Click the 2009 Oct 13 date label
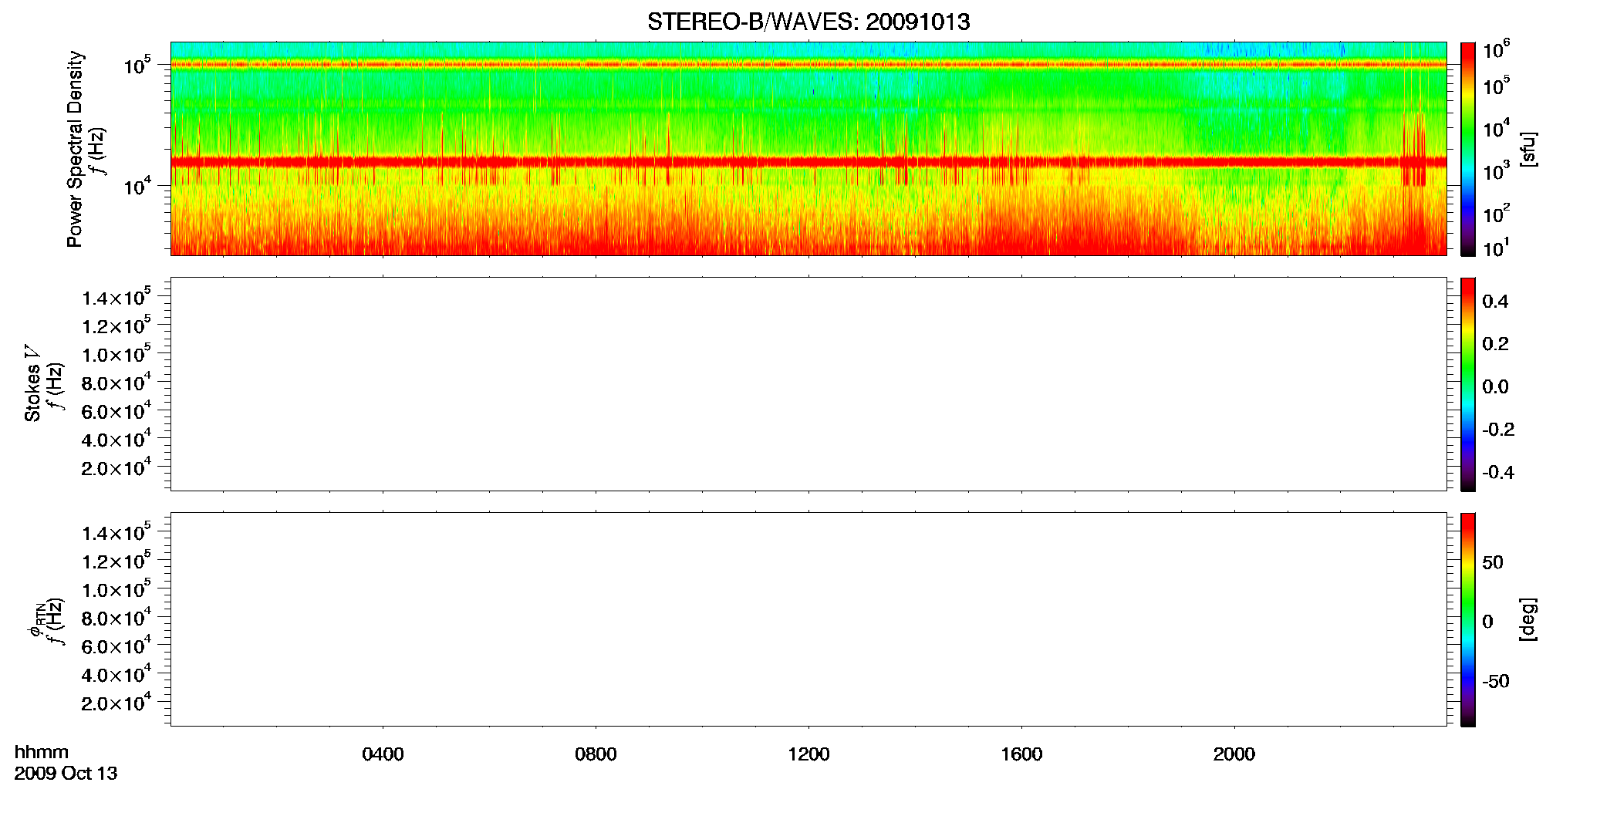Viewport: 1617px width, 833px height. (x=66, y=773)
